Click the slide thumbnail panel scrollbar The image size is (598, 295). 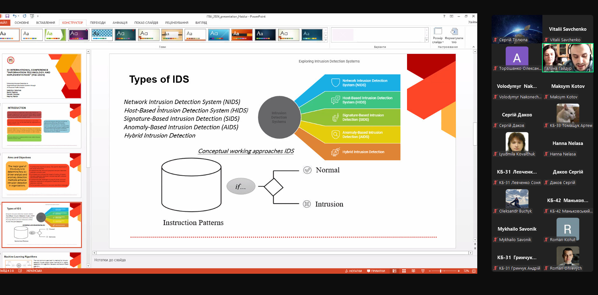click(x=88, y=110)
